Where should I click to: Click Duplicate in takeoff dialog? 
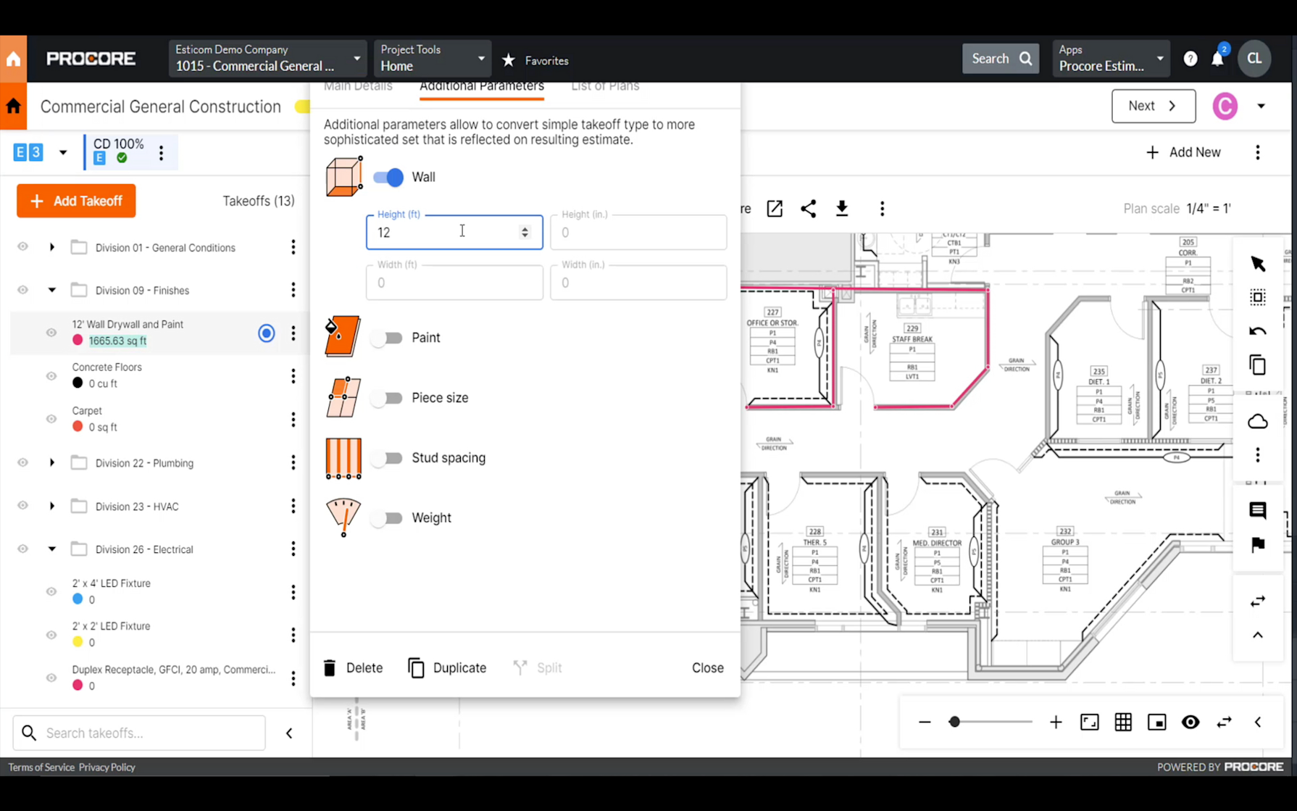tap(447, 667)
